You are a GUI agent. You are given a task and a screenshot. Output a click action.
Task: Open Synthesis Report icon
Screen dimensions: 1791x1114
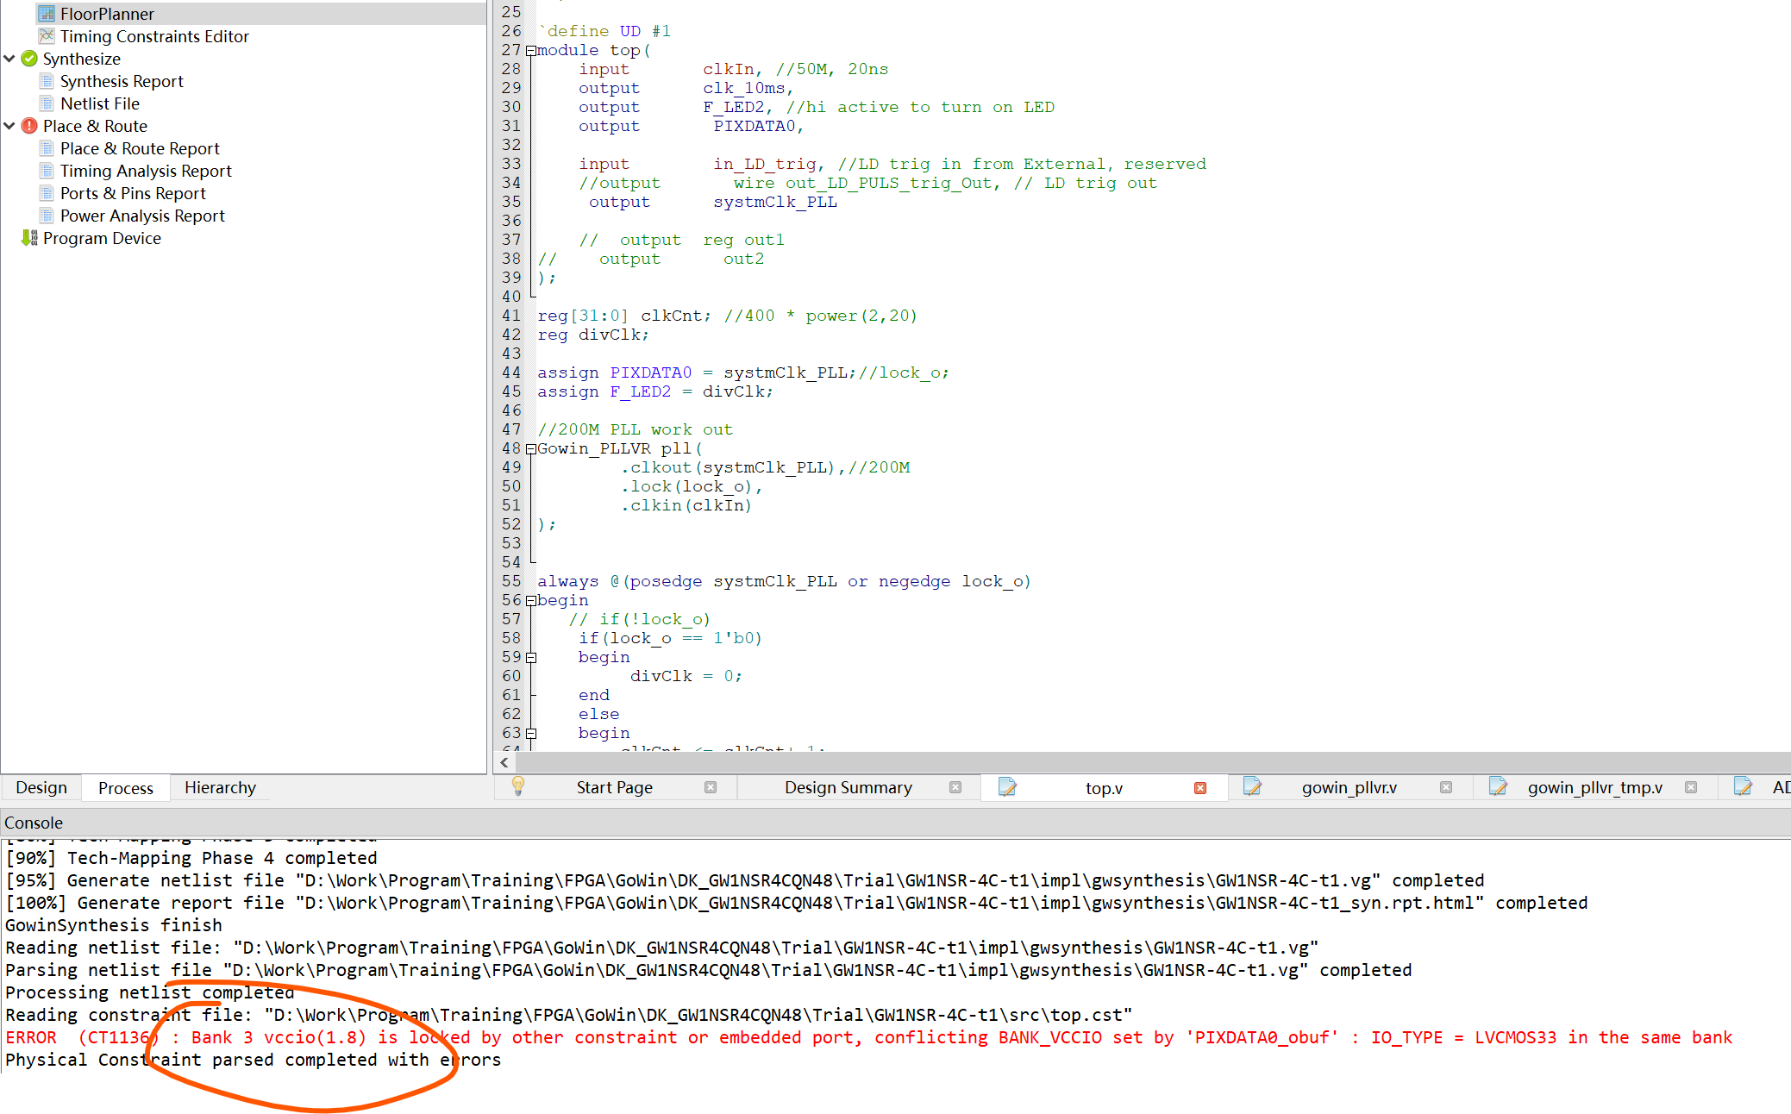[x=44, y=79]
